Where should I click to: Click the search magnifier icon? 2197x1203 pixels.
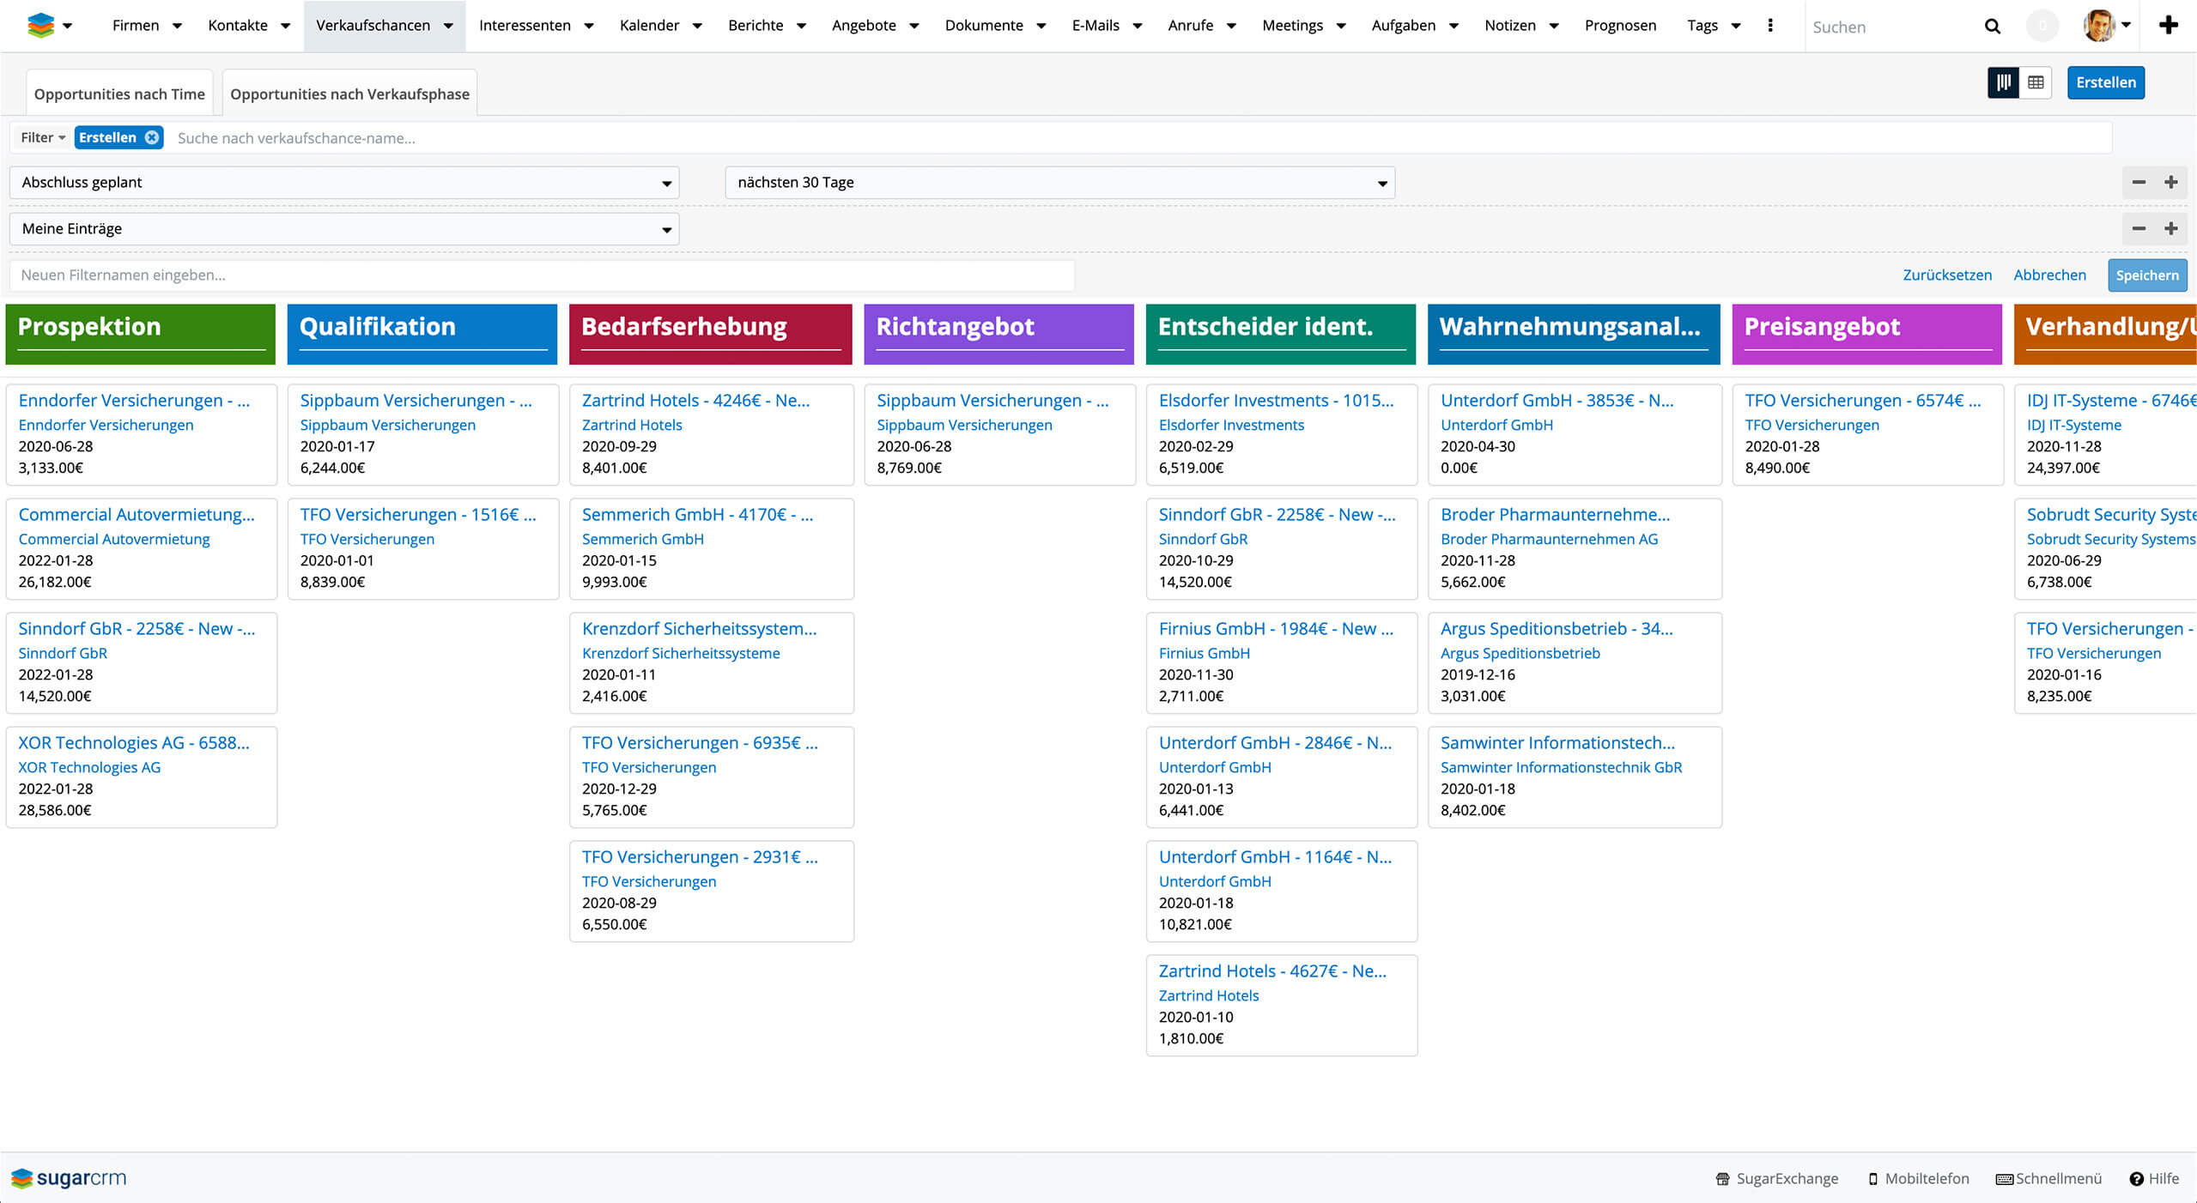pyautogui.click(x=1993, y=27)
